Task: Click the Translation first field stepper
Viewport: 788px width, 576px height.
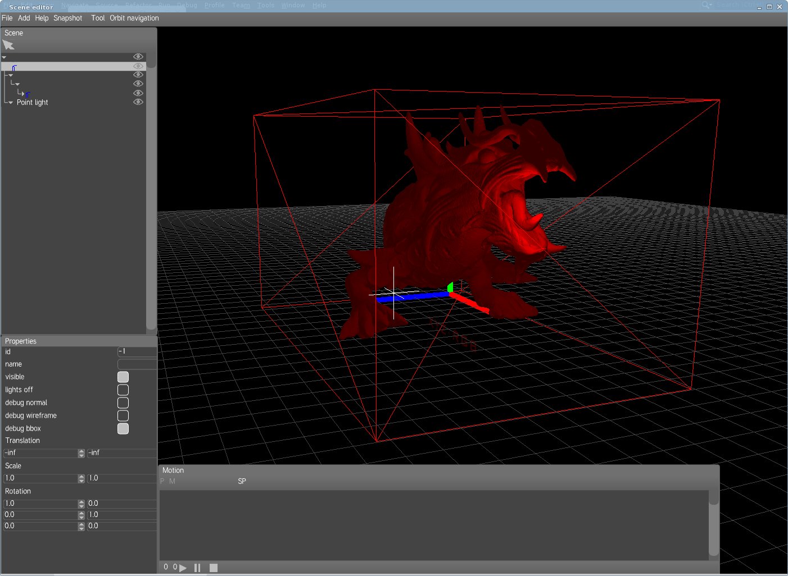Action: (81, 453)
